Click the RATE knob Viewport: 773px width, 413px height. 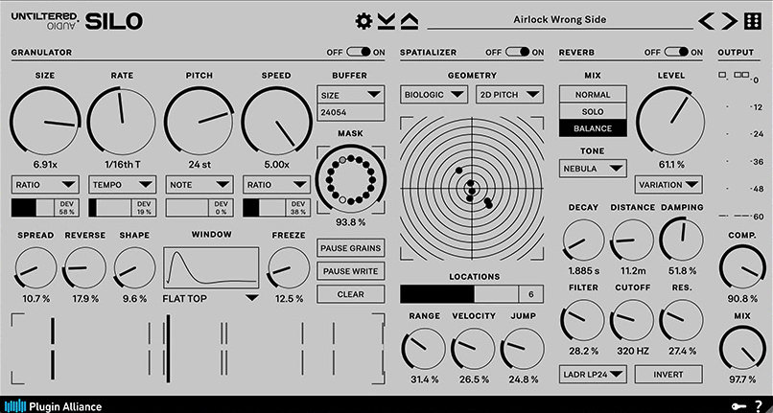(x=122, y=122)
